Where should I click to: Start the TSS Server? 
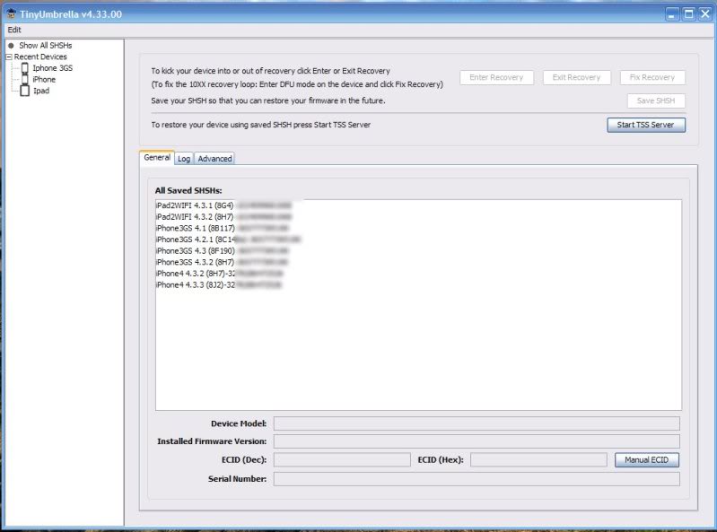click(x=646, y=125)
